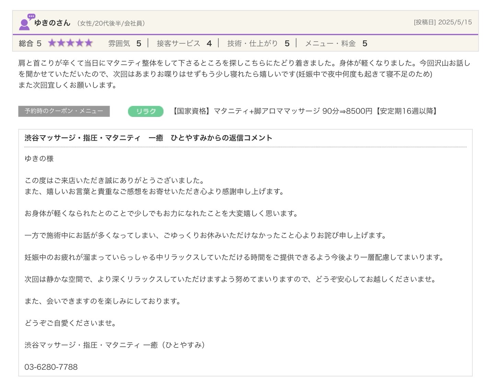
Task: Click the 接客サービス 4 rating
Action: pos(184,43)
